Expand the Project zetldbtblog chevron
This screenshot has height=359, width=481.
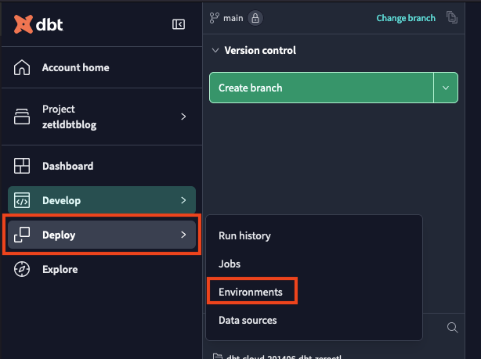tap(183, 117)
